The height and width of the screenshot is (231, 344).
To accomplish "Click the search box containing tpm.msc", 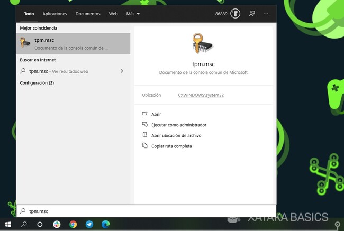I will (x=146, y=211).
